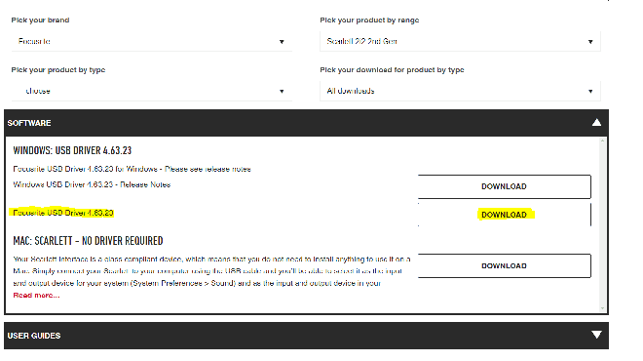This screenshot has height=361, width=643.
Task: Open the product range dropdown arrow
Action: pyautogui.click(x=590, y=42)
